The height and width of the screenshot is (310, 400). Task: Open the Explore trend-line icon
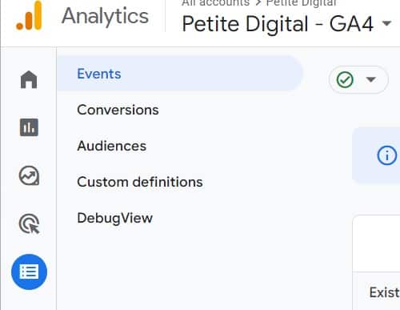click(x=29, y=175)
